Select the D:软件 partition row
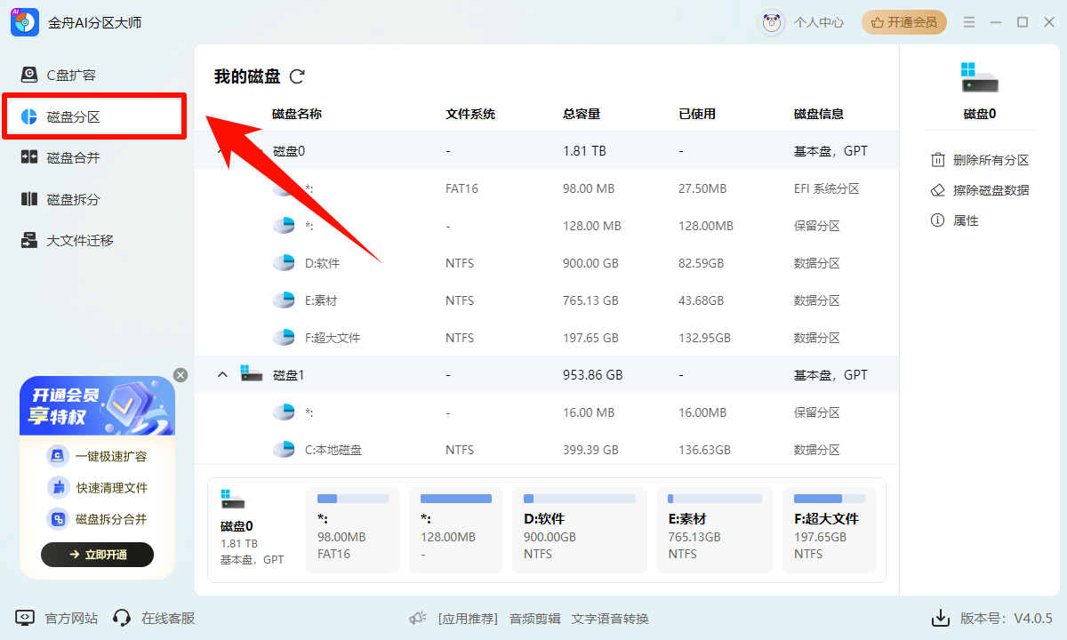This screenshot has width=1067, height=640. tap(533, 263)
